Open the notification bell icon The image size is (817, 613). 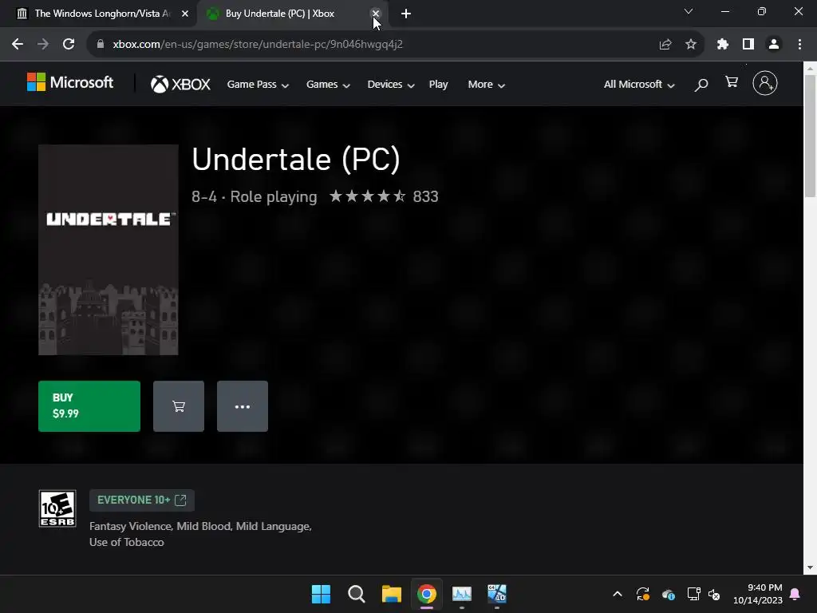(x=795, y=594)
